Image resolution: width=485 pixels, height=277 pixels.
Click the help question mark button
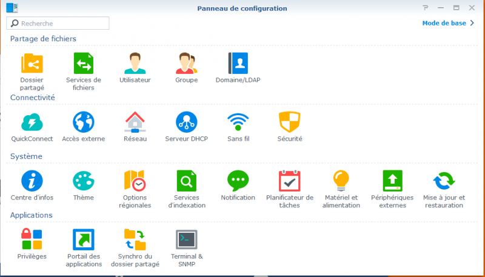click(x=426, y=8)
